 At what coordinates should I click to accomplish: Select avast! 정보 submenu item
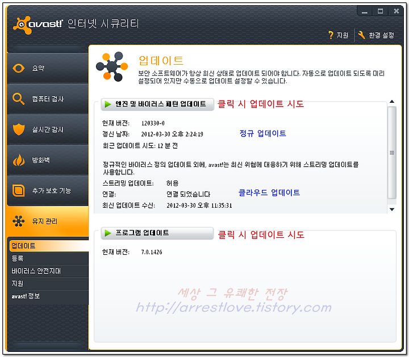coord(49,296)
